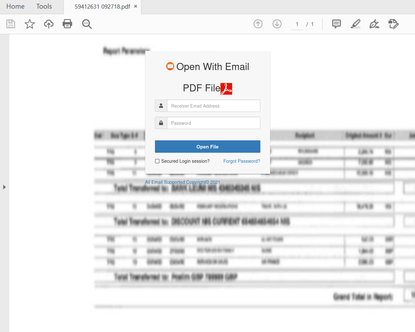This screenshot has width=415, height=332.
Task: Open the Tools tab
Action: pos(44,6)
